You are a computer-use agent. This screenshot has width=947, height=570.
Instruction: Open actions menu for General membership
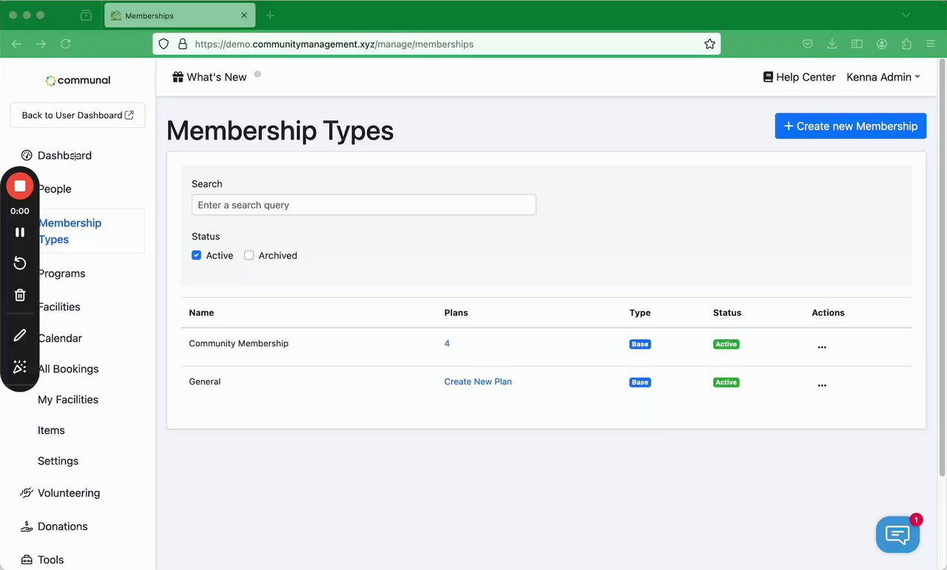coord(821,385)
